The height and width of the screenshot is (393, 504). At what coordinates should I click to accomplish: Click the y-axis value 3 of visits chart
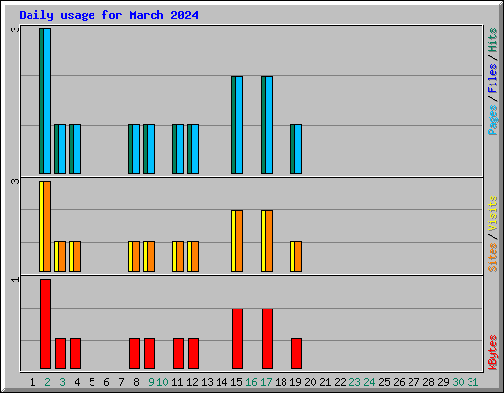(15, 181)
